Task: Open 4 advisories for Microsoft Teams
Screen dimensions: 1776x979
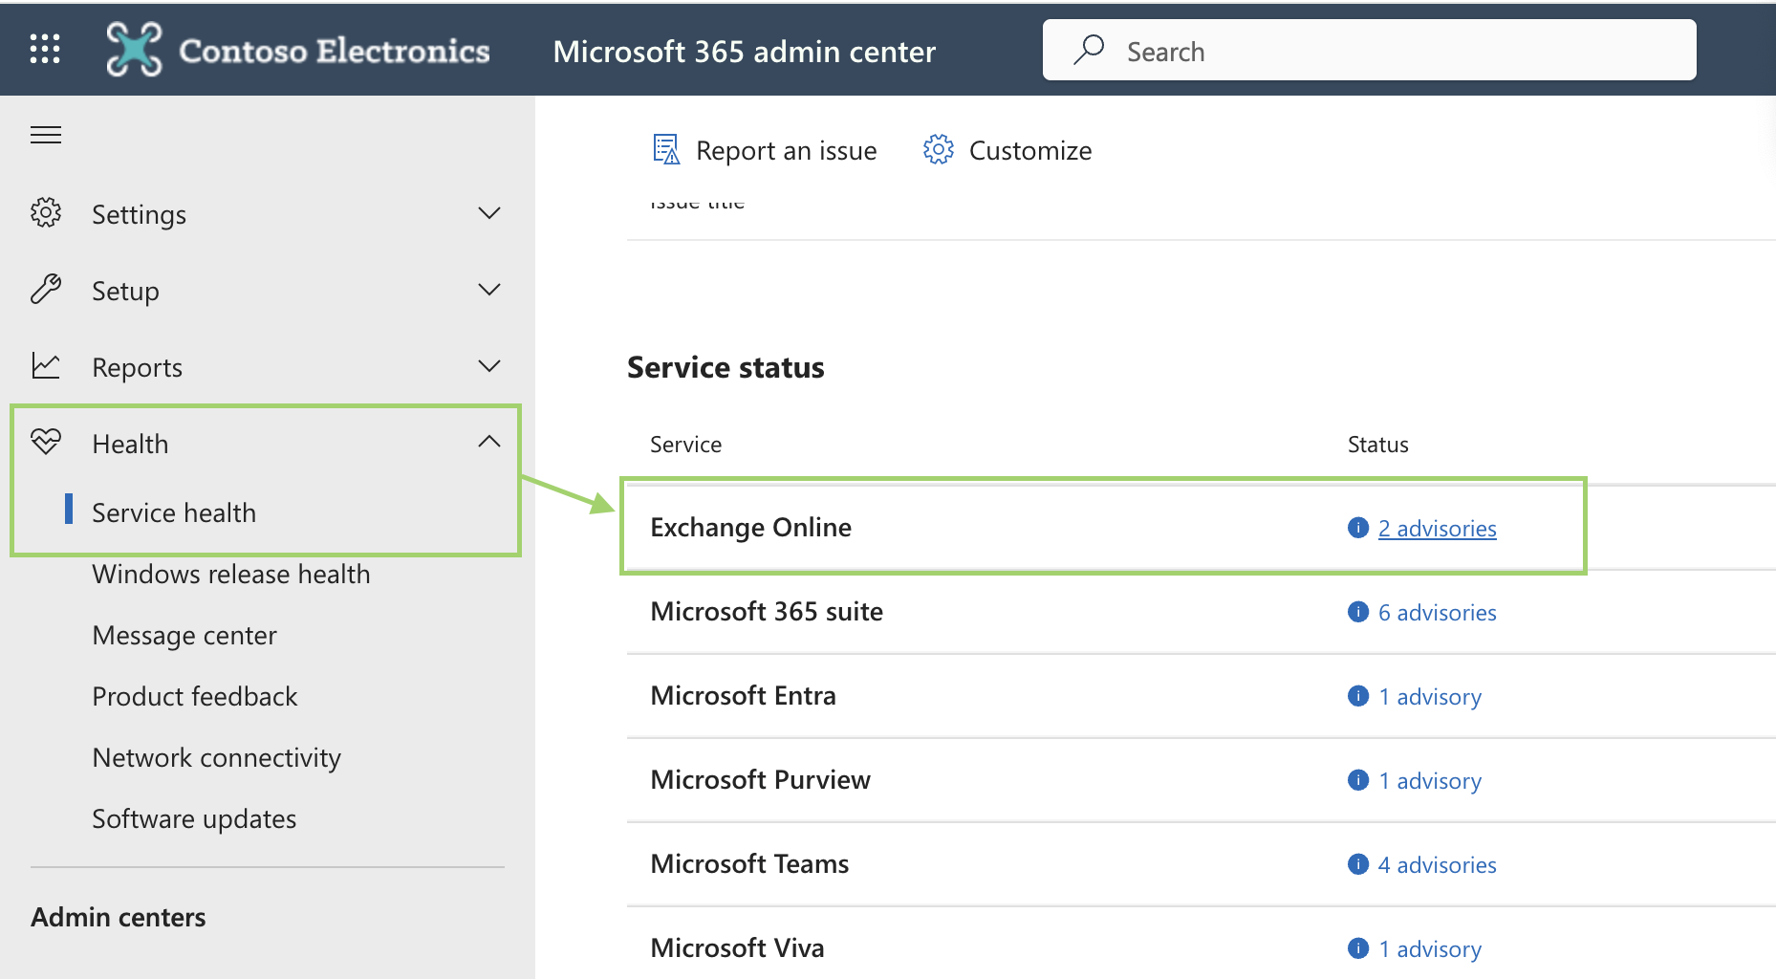Action: (x=1438, y=865)
